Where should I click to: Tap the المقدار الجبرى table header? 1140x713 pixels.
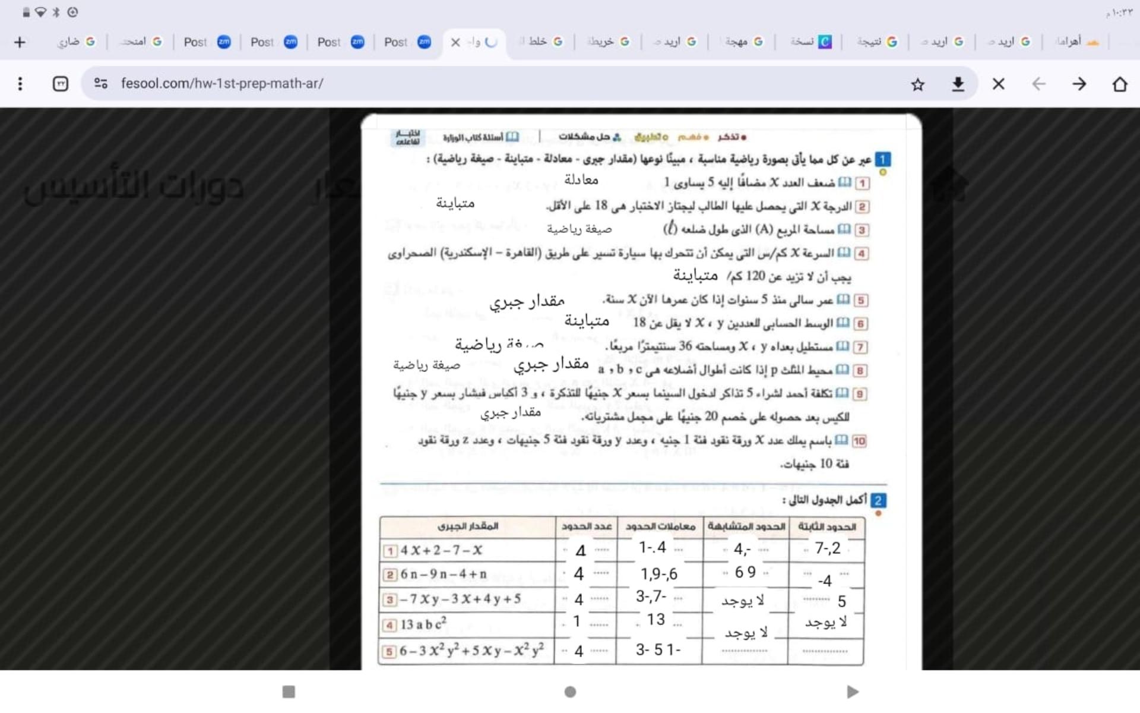pos(467,526)
